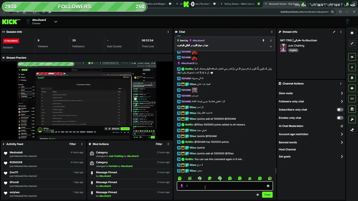
Task: Open Activity Feed Filter
Action: point(73,144)
